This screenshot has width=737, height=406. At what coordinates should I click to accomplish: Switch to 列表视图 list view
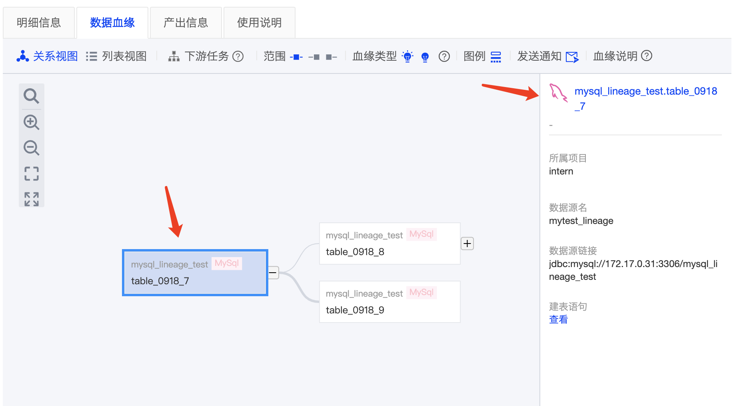116,56
